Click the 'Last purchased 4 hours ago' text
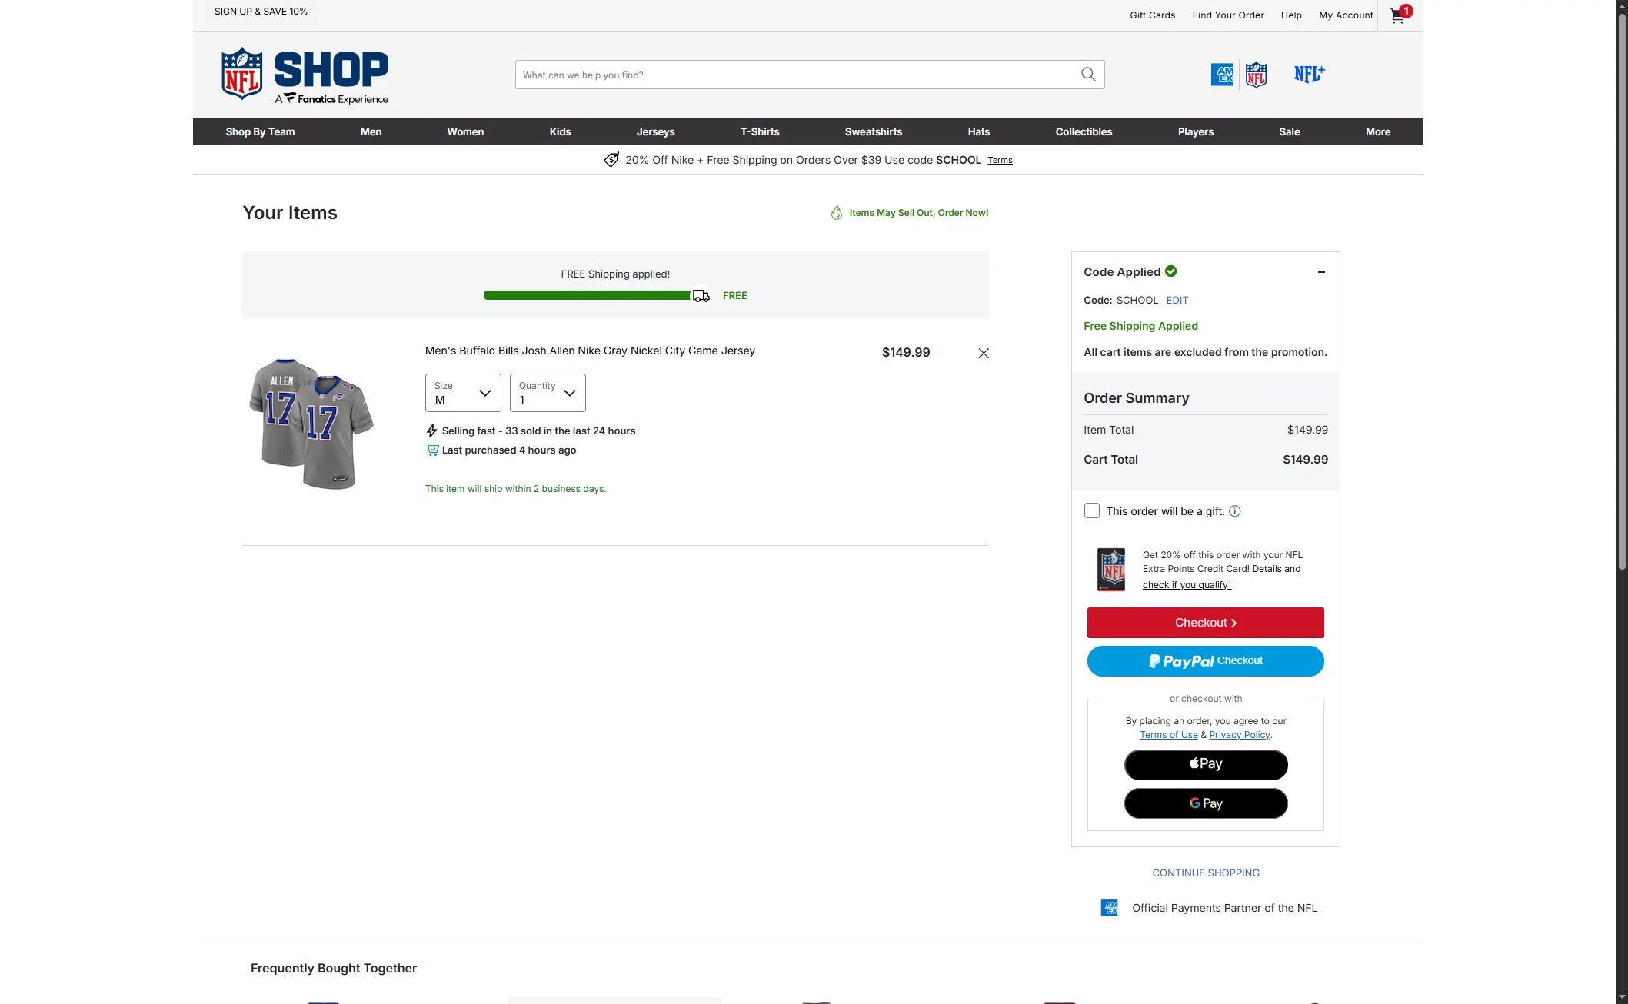 (x=509, y=450)
